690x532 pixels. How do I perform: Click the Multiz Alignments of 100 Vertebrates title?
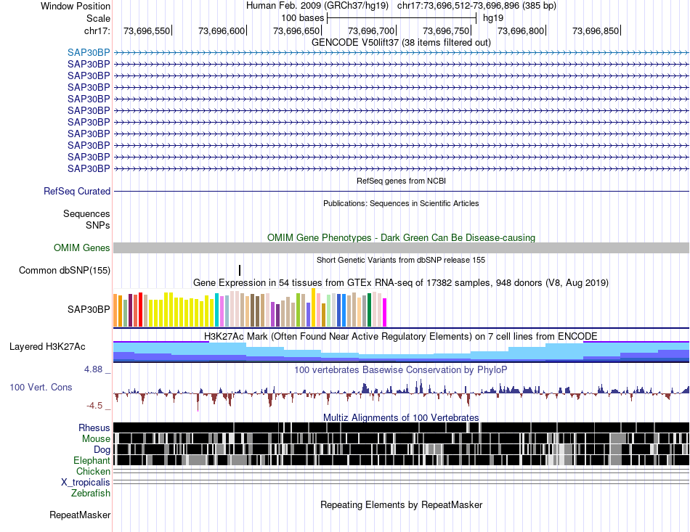[x=401, y=417]
